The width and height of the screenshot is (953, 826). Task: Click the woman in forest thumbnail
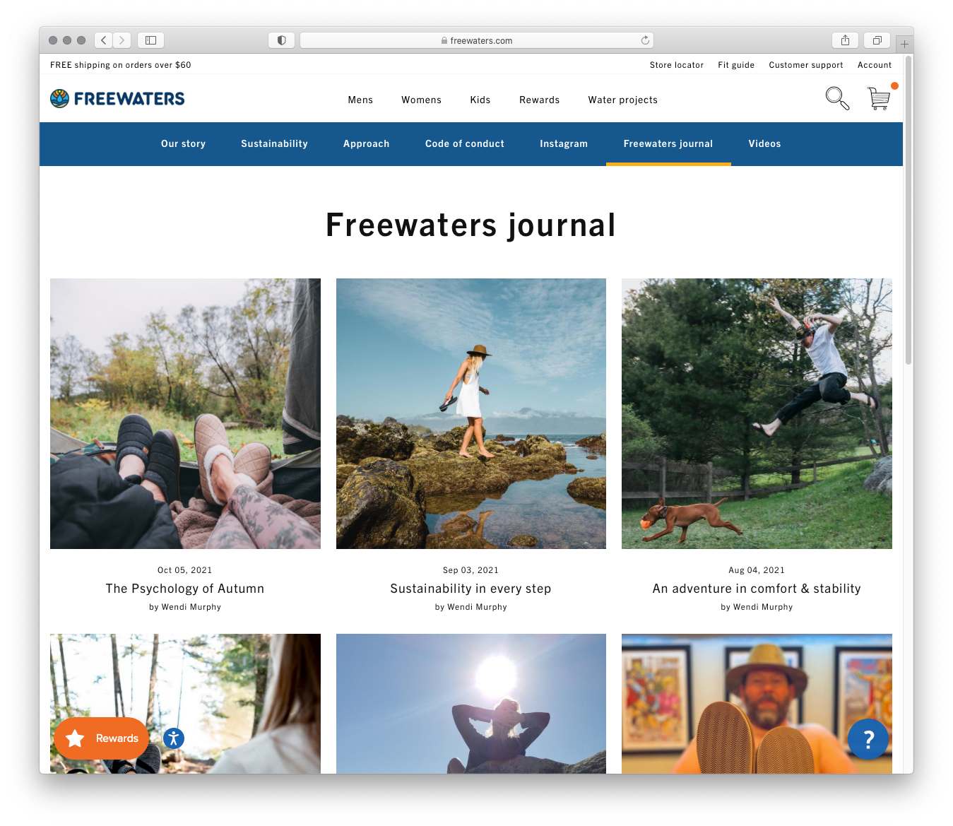185,704
